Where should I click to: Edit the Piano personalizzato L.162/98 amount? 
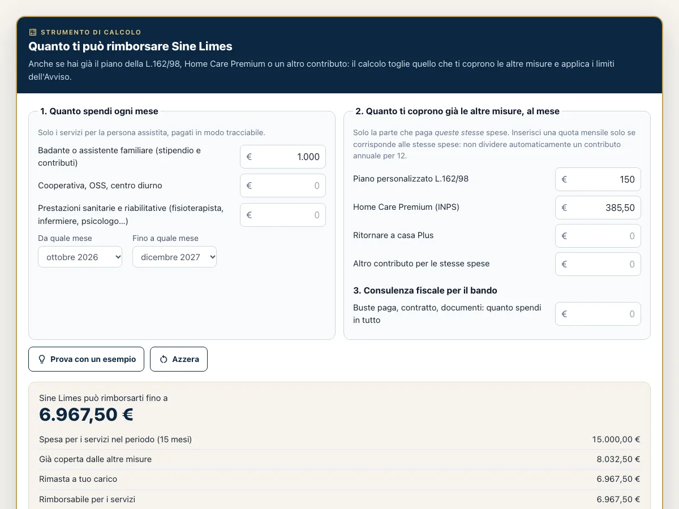click(598, 179)
